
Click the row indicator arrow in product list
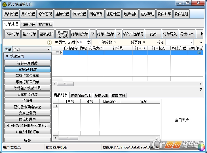(x=56, y=106)
